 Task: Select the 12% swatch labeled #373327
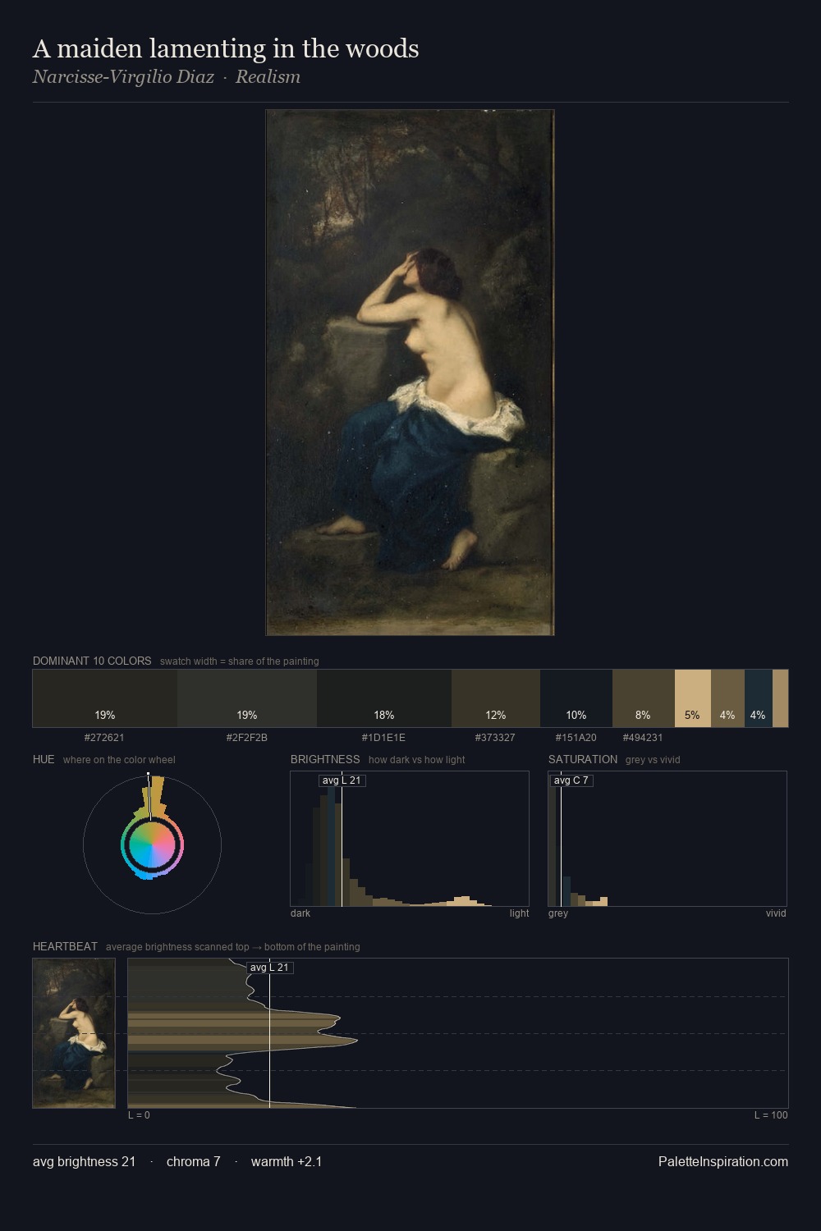(496, 698)
